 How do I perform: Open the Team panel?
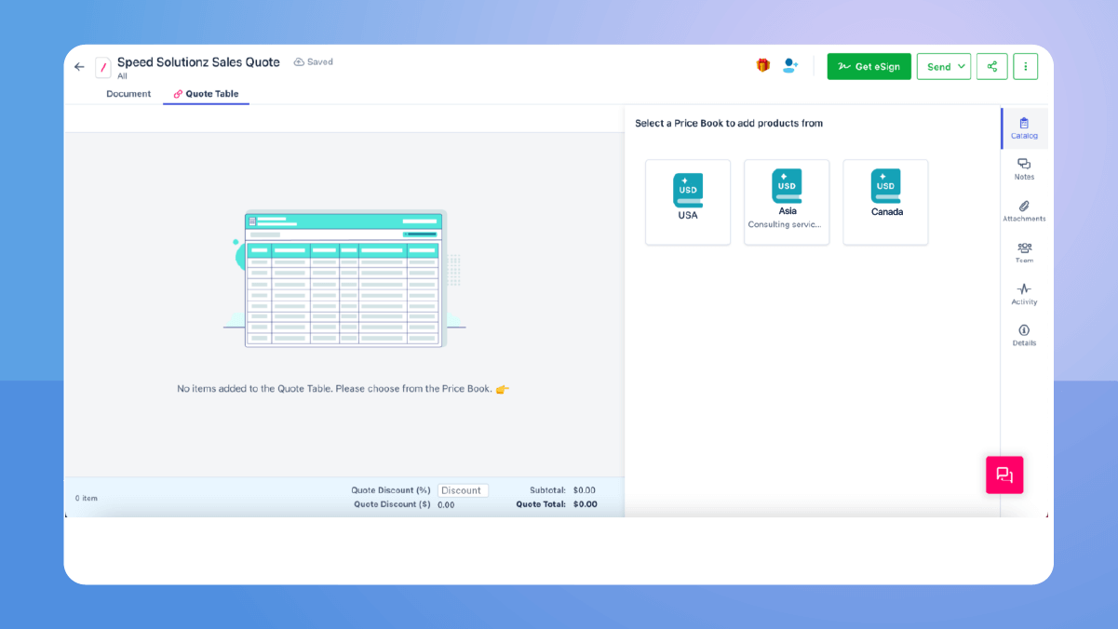click(1024, 252)
